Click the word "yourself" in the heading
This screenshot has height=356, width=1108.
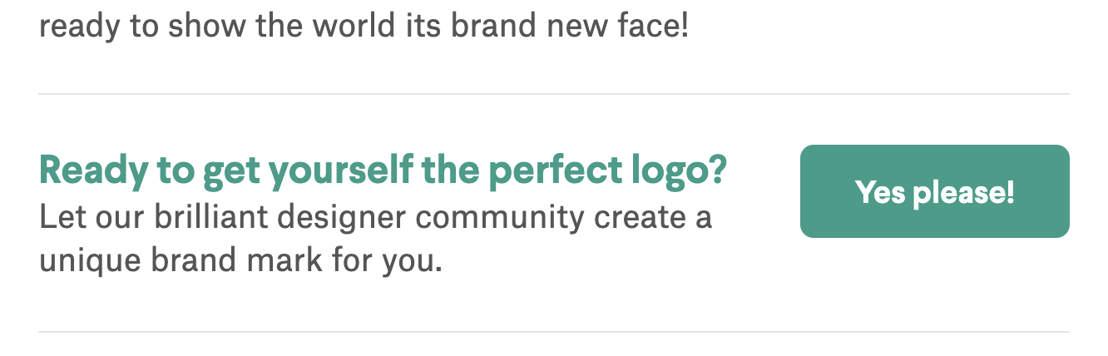click(x=341, y=171)
